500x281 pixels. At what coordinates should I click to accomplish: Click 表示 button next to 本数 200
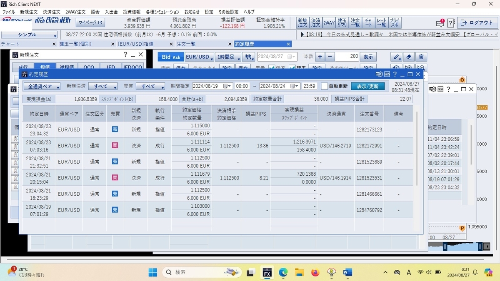click(368, 57)
